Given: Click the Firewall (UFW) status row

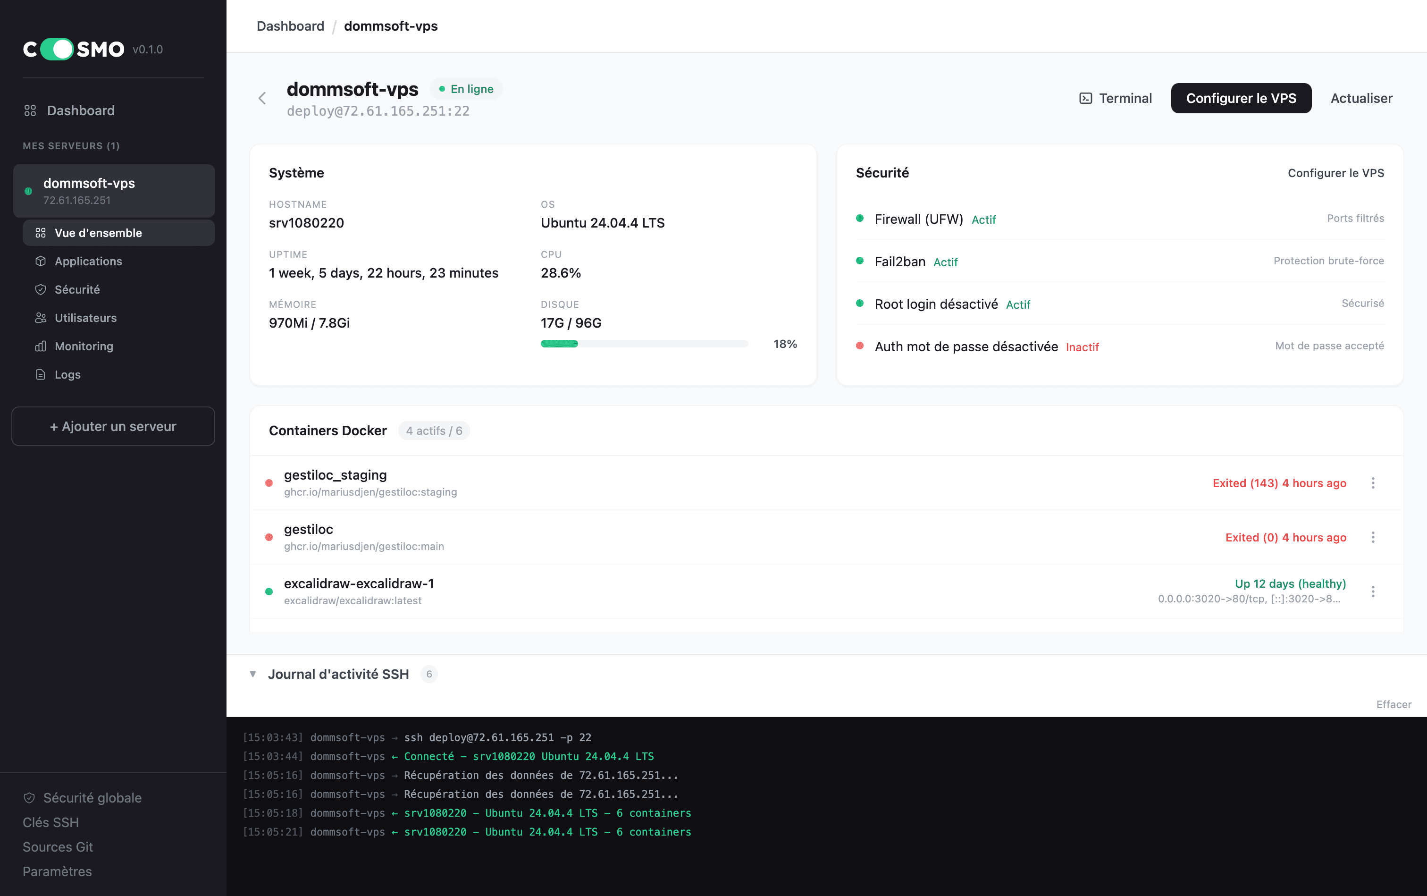Looking at the screenshot, I should click(1120, 219).
